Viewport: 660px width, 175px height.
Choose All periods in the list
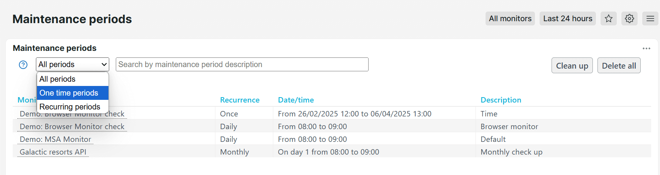73,79
